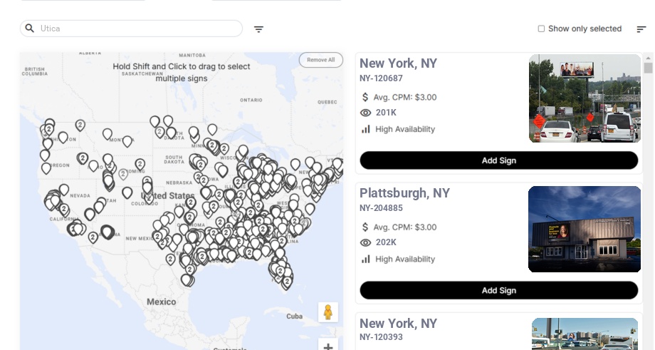
Task: Click the eye impressions icon for NY-120687
Action: [366, 113]
